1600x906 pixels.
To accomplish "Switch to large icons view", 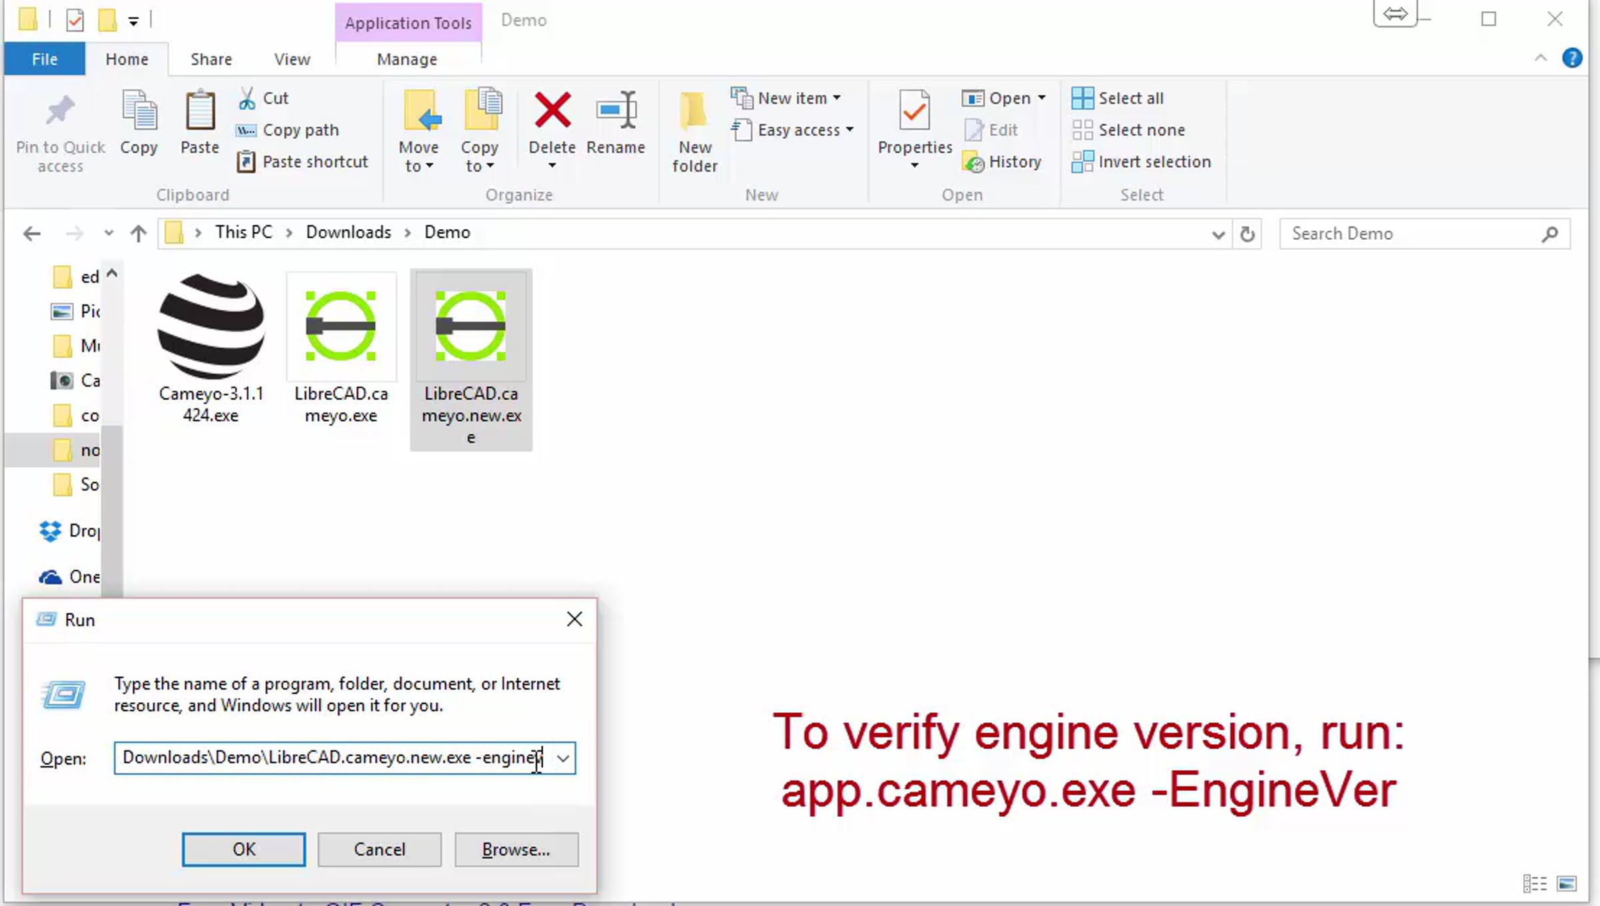I will click(x=1567, y=883).
